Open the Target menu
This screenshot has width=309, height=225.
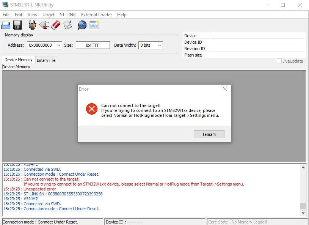49,15
